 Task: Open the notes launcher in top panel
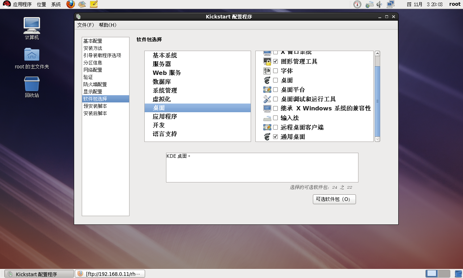pos(94,4)
